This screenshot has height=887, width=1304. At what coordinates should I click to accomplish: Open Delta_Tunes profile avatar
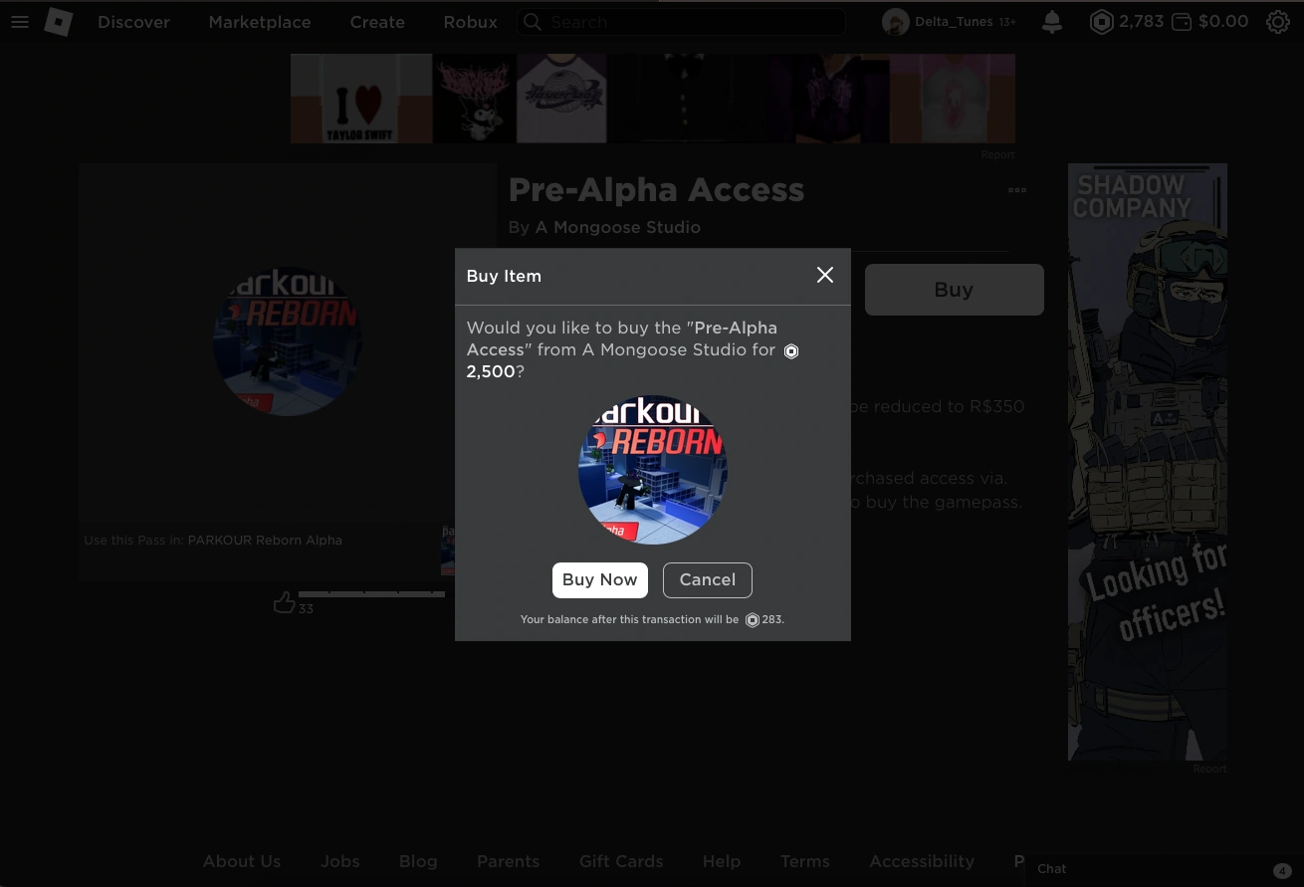[x=896, y=22]
